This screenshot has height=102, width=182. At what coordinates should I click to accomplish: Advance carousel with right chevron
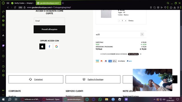click(x=173, y=79)
